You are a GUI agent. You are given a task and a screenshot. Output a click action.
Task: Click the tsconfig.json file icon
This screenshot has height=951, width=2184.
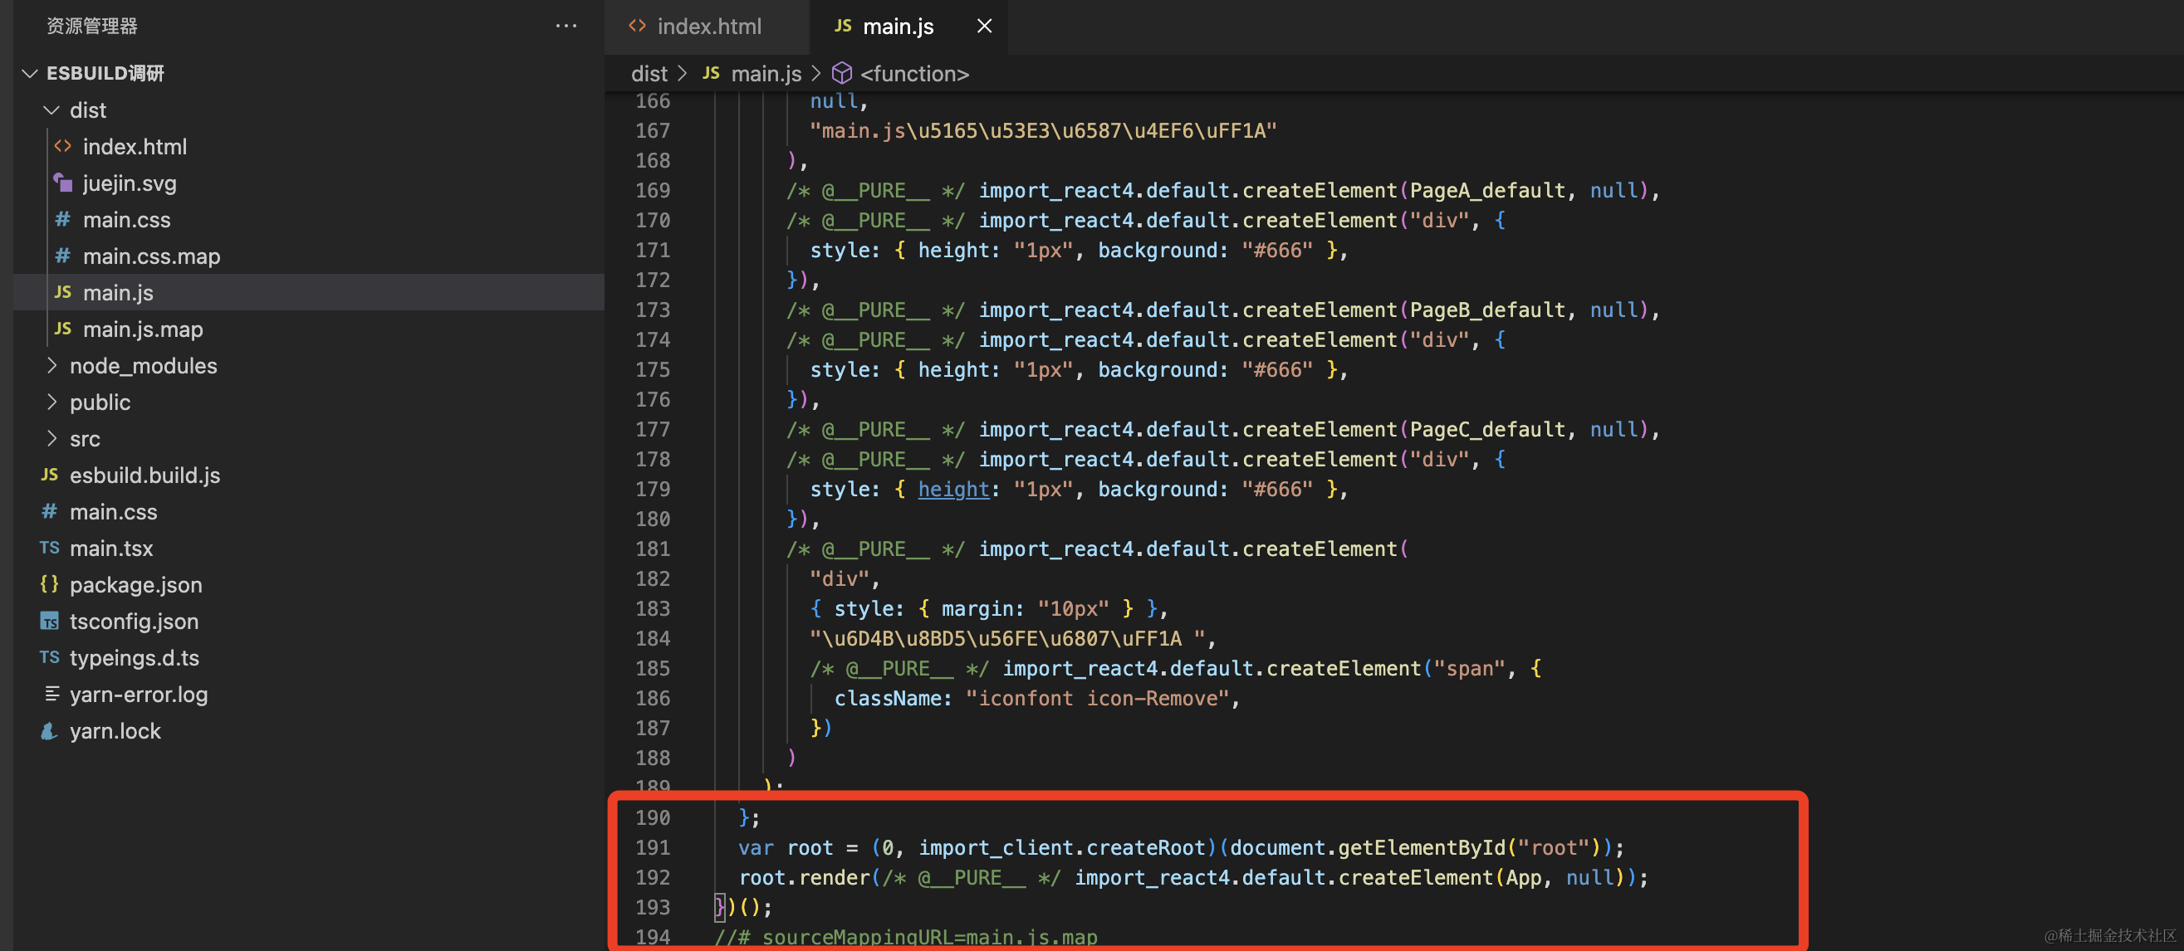50,622
